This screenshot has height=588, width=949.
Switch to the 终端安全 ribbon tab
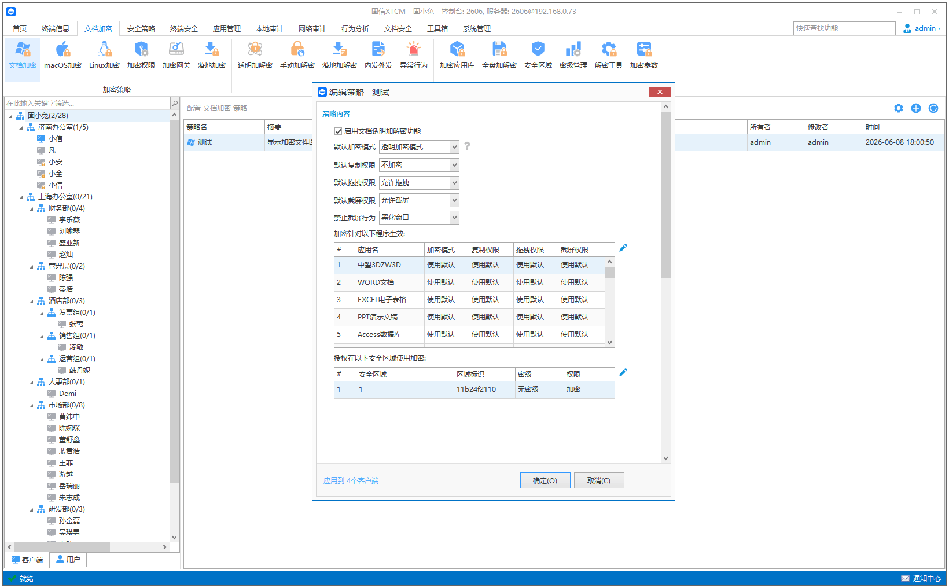pyautogui.click(x=183, y=28)
